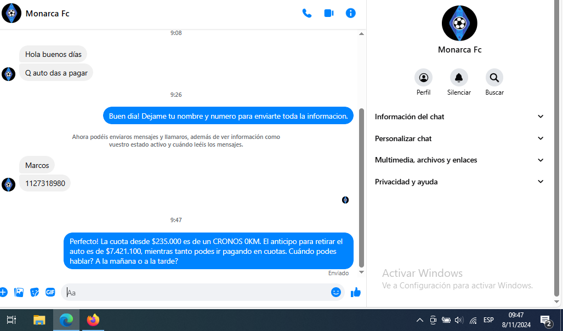563x331 pixels.
Task: Switch to Microsoft Edge in taskbar
Action: coord(66,320)
